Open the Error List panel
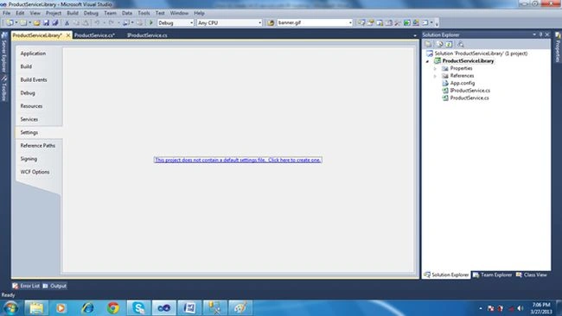This screenshot has width=562, height=316. (x=26, y=286)
